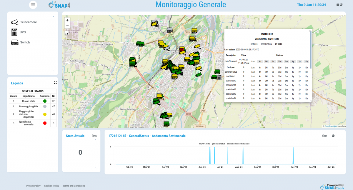Open the Terms and Conditions link
This screenshot has width=353, height=190.
click(x=74, y=186)
